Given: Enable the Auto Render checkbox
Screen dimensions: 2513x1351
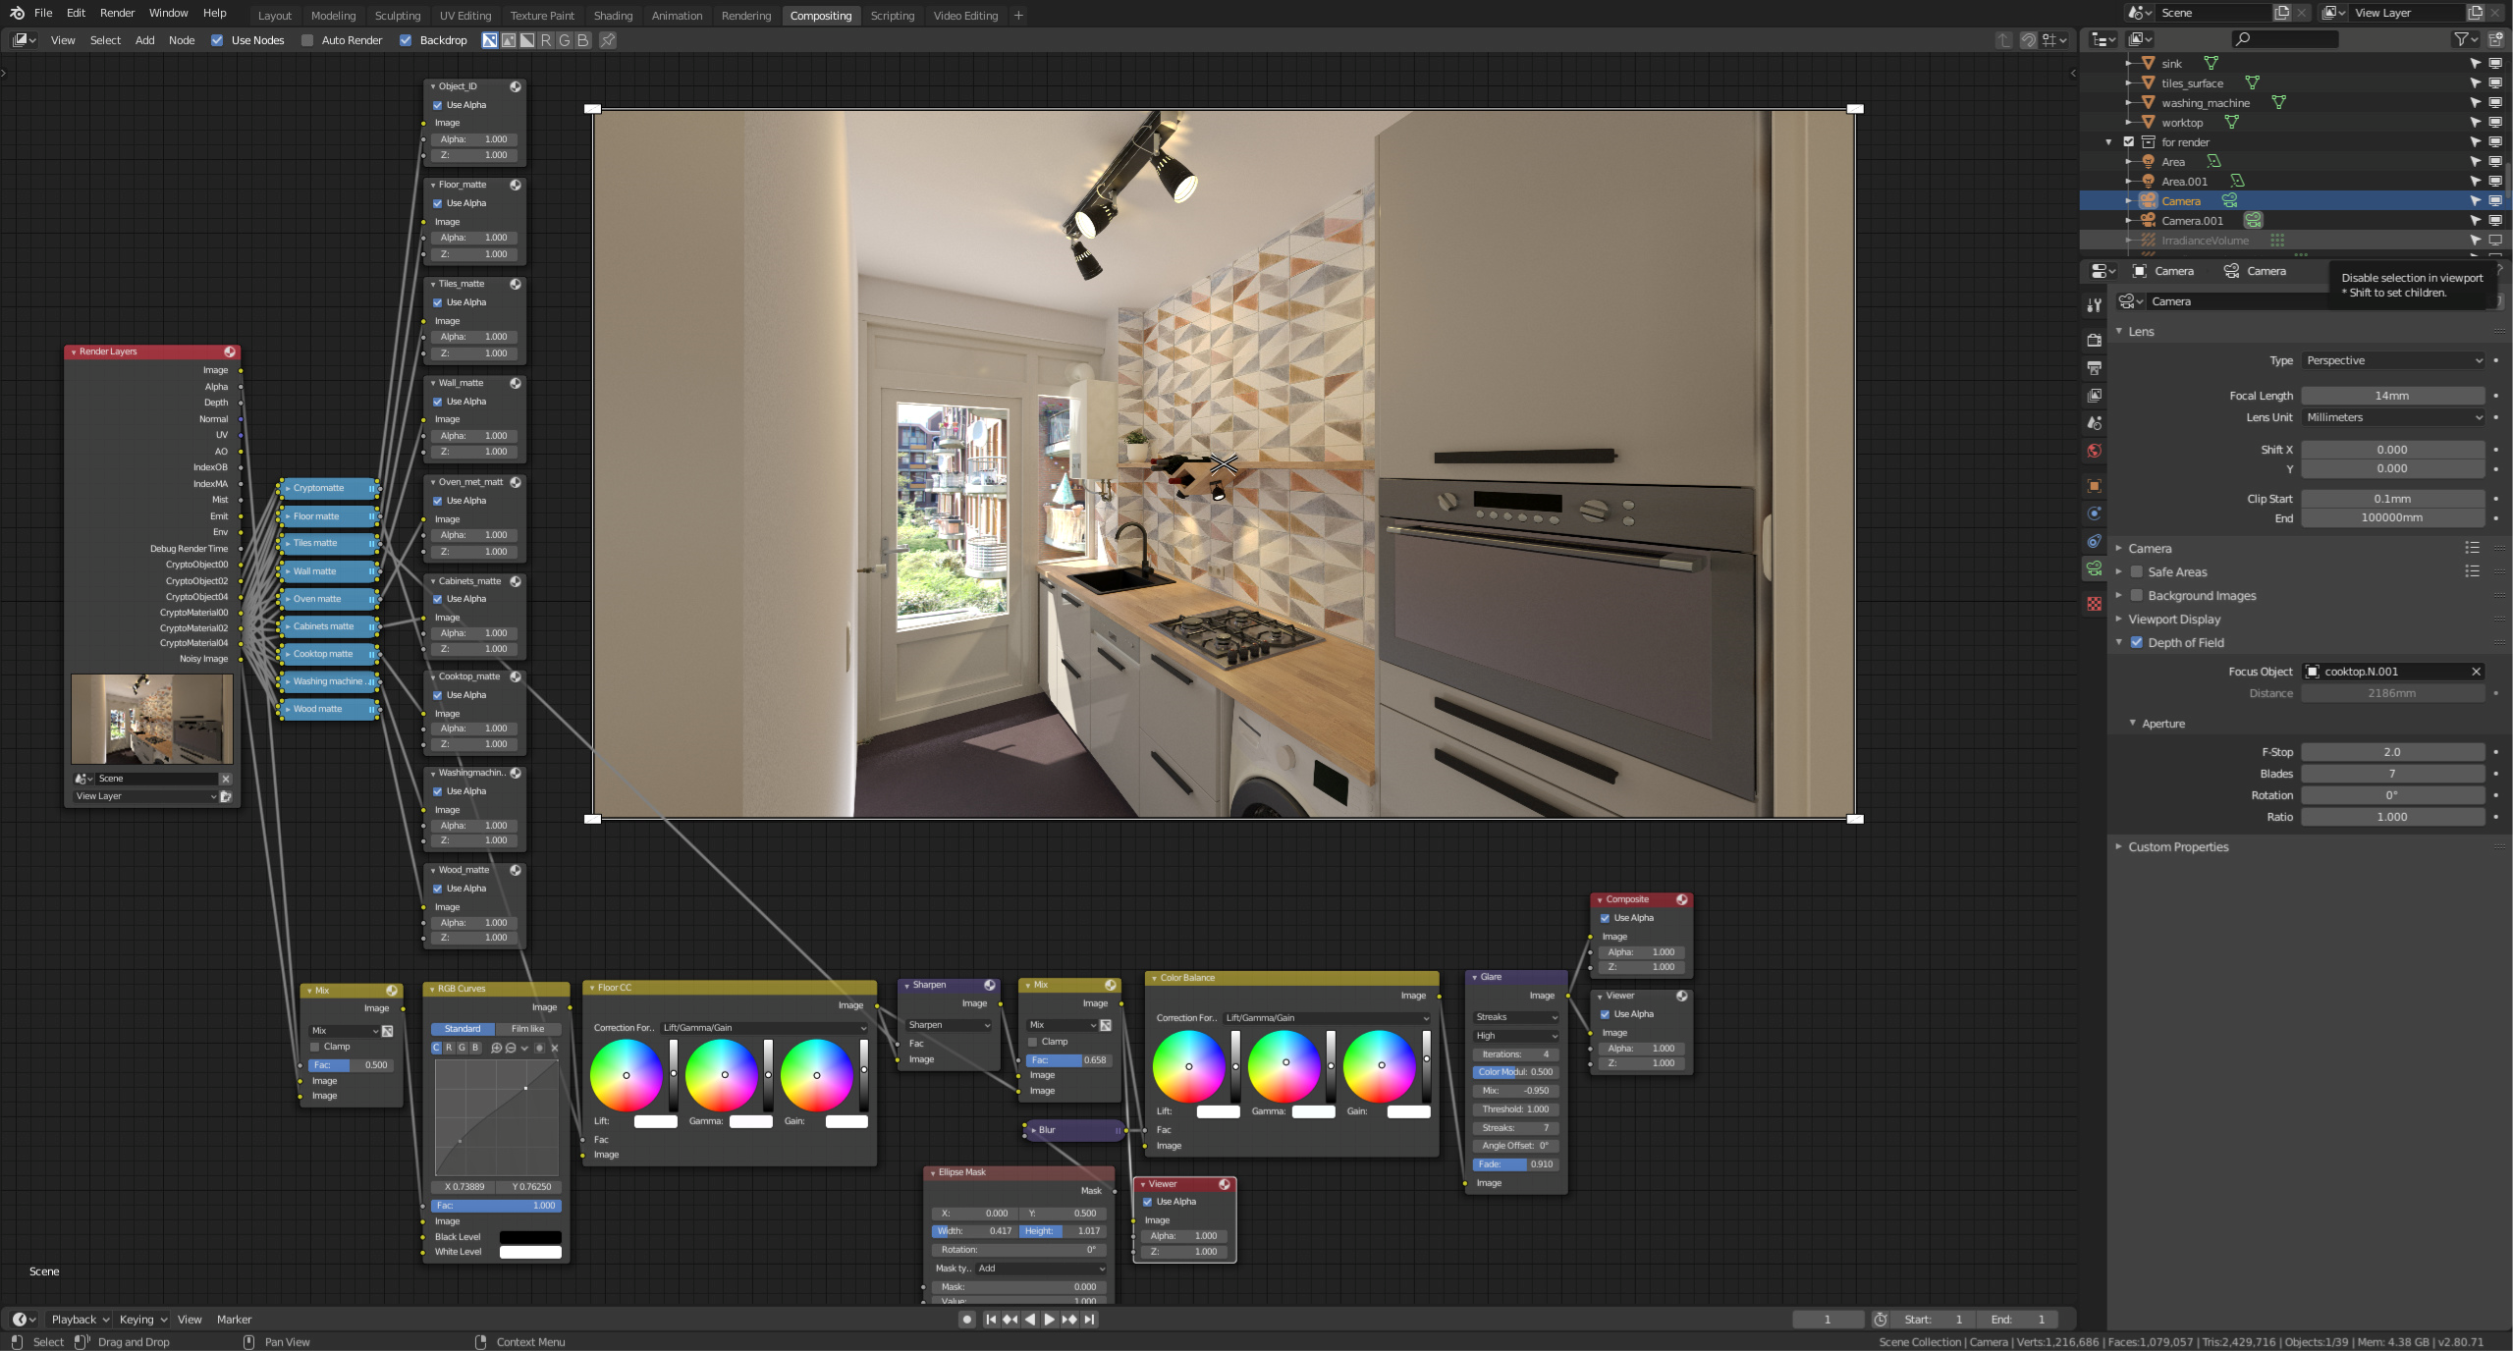Looking at the screenshot, I should [x=307, y=40].
